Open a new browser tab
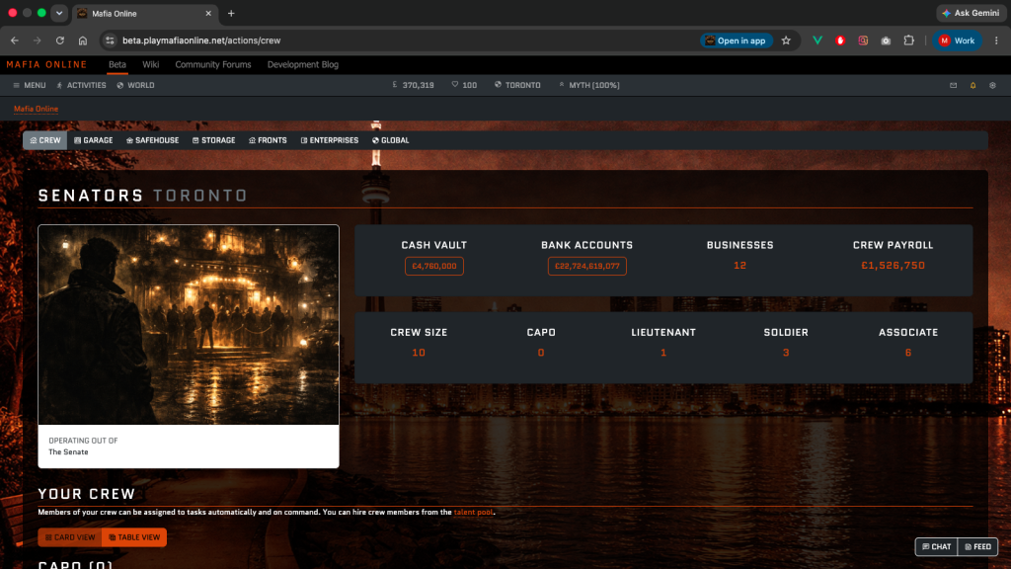This screenshot has width=1011, height=569. click(x=231, y=13)
